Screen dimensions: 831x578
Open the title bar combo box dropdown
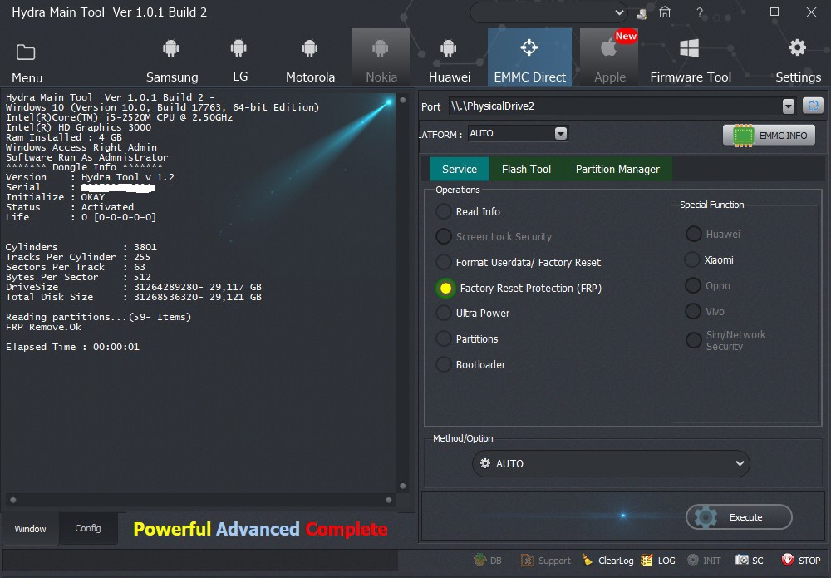618,12
